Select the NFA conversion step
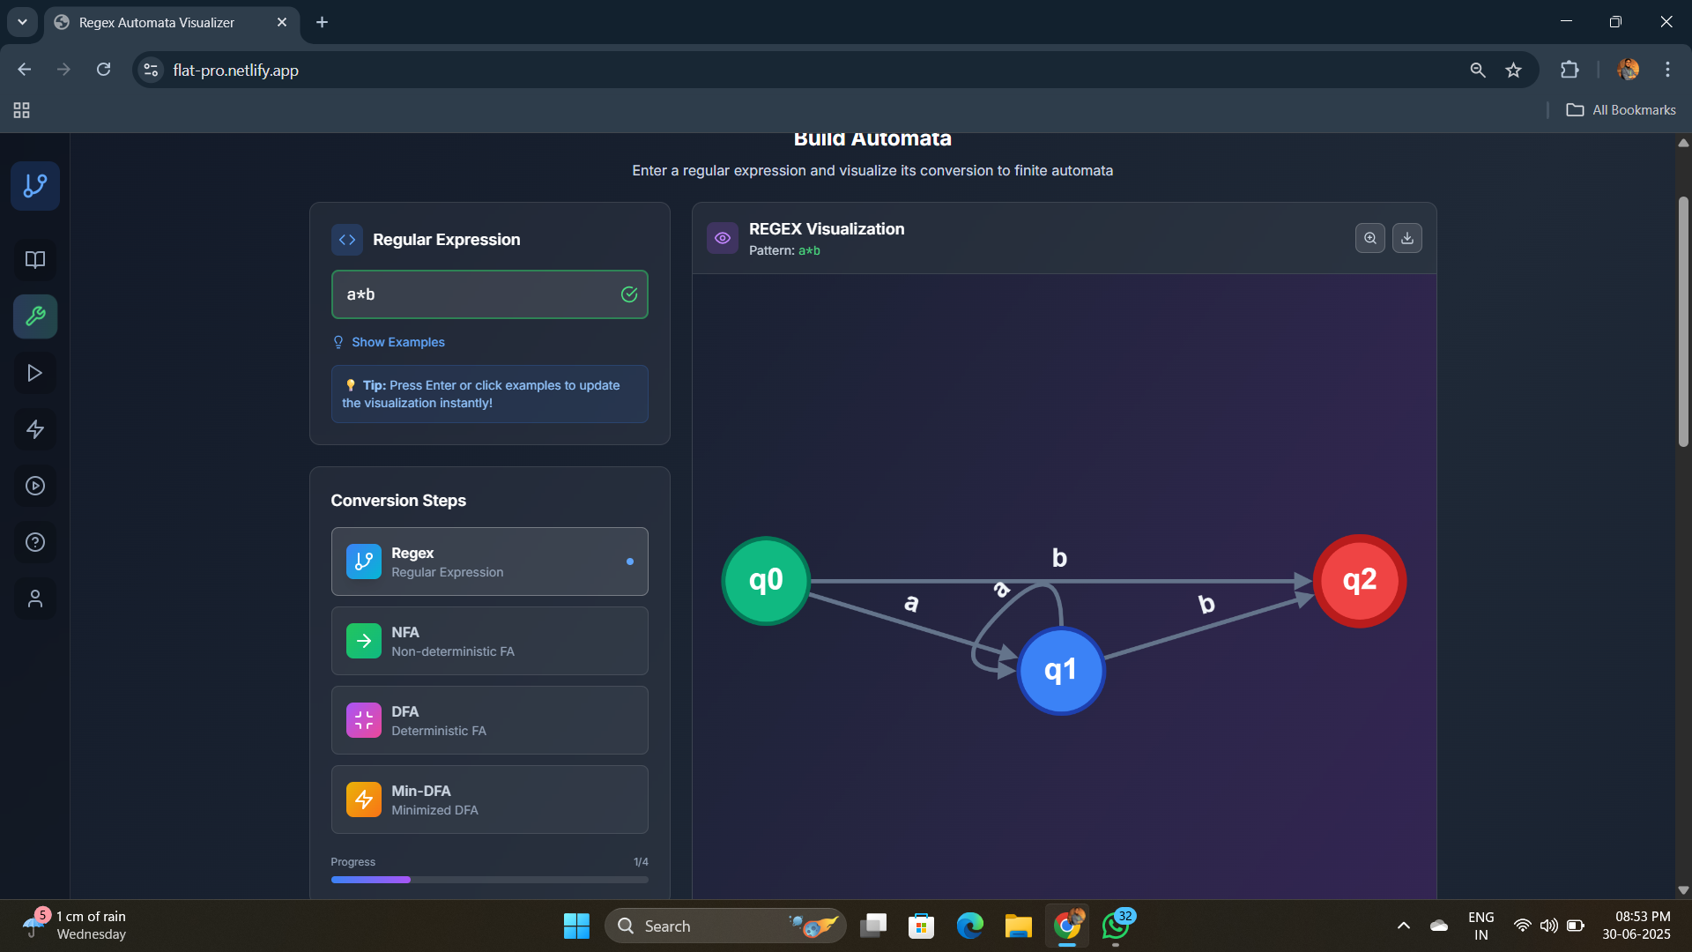 489,641
